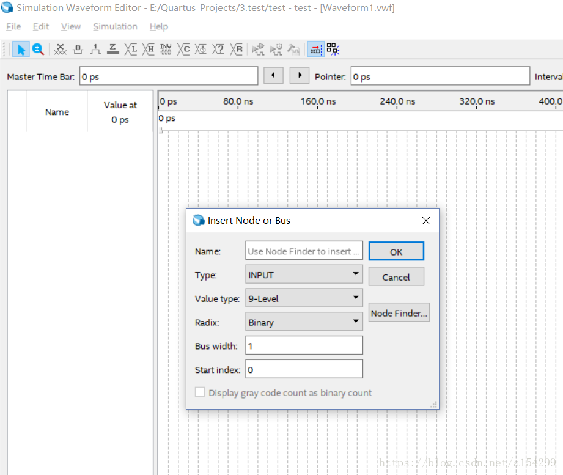Click the Value at 0 ps header
The height and width of the screenshot is (475, 563).
tap(120, 112)
